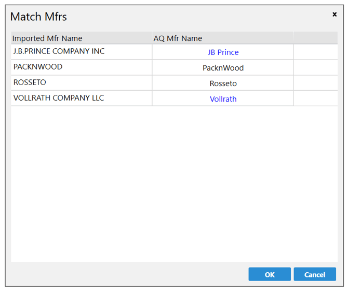Select the PACKNWOOD imported name cell
Image resolution: width=348 pixels, height=294 pixels.
(x=82, y=67)
